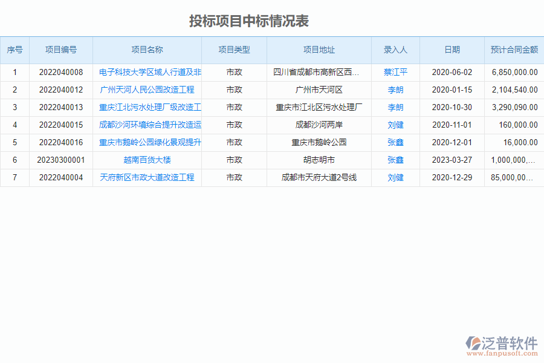Click entry person 刘健 in row 4
The width and height of the screenshot is (544, 363).
[395, 125]
